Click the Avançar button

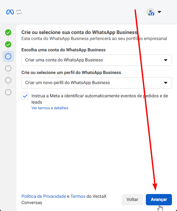pos(159,200)
